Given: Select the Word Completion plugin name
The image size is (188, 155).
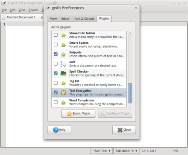Looking at the screenshot, I should click(x=82, y=100).
